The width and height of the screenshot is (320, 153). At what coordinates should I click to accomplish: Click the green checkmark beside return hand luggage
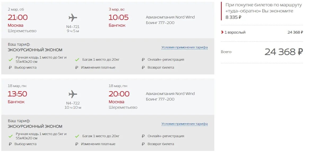click(x=11, y=136)
